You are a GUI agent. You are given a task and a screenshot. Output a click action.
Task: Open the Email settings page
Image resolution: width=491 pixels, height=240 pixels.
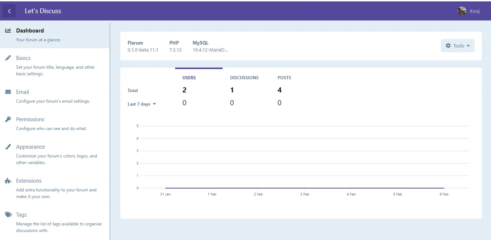54,96
